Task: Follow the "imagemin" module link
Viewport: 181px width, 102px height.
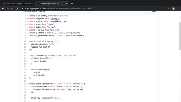Action: point(55,19)
